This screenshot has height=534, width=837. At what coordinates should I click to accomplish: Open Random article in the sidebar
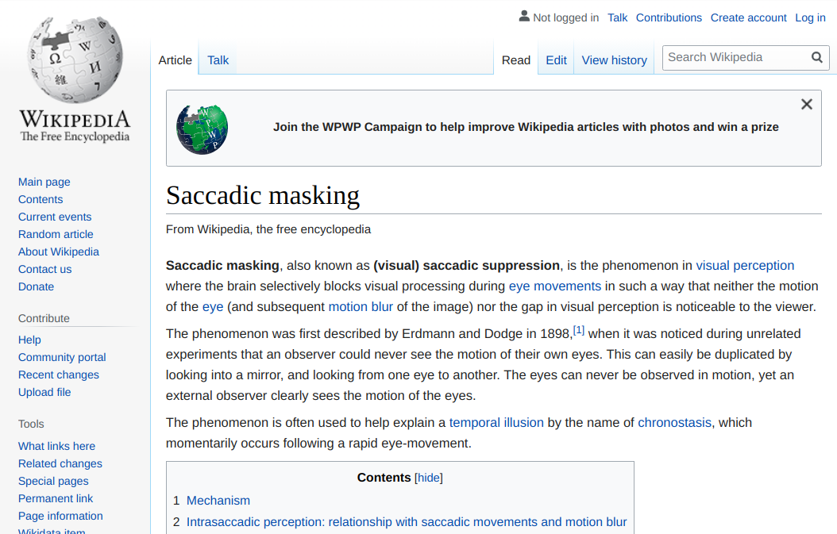pyautogui.click(x=56, y=234)
